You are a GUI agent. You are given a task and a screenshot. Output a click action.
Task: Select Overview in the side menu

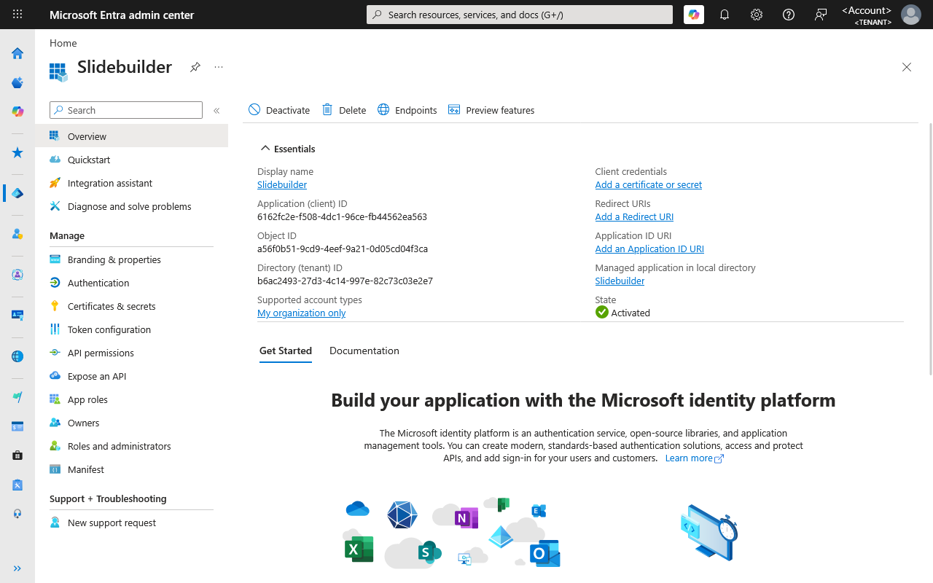131,136
